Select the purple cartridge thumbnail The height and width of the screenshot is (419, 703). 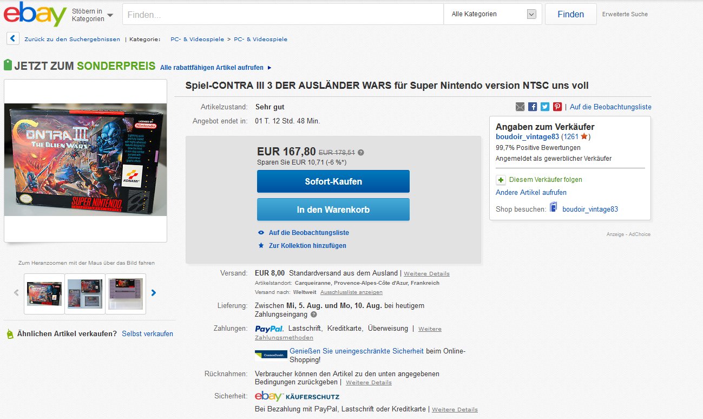[126, 293]
